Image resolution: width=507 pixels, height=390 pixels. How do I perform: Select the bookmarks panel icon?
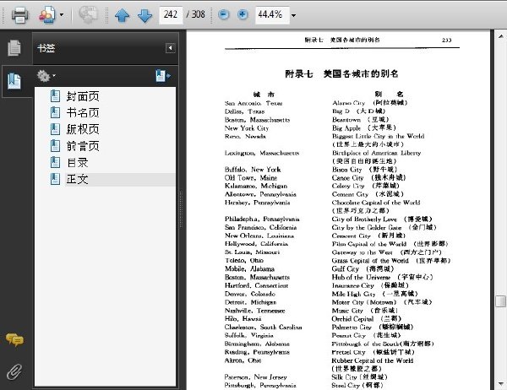coord(14,81)
